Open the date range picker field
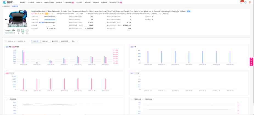The image size is (254, 115). coord(17,41)
